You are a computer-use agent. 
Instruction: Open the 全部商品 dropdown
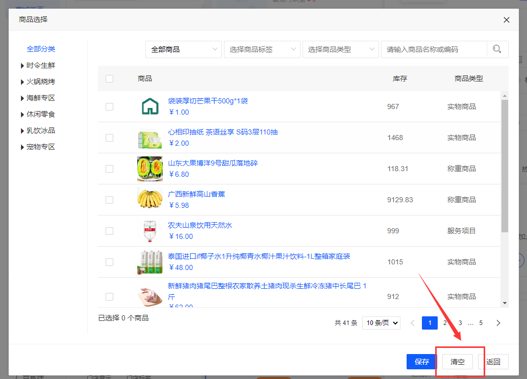pyautogui.click(x=184, y=49)
